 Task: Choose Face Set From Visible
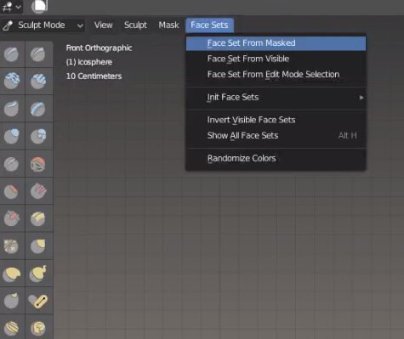tap(276, 59)
